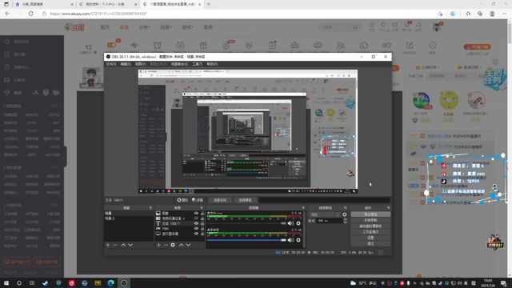Toggle visibility of 视频采集设备 2 source
This screenshot has width=512, height=288.
196,218
